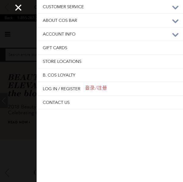The height and width of the screenshot is (182, 183).
Task: Click the top-left back arrow icon
Action: point(7,7)
